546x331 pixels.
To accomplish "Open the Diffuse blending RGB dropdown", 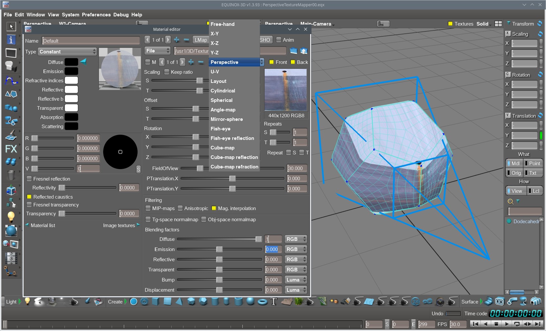I will click(x=295, y=239).
